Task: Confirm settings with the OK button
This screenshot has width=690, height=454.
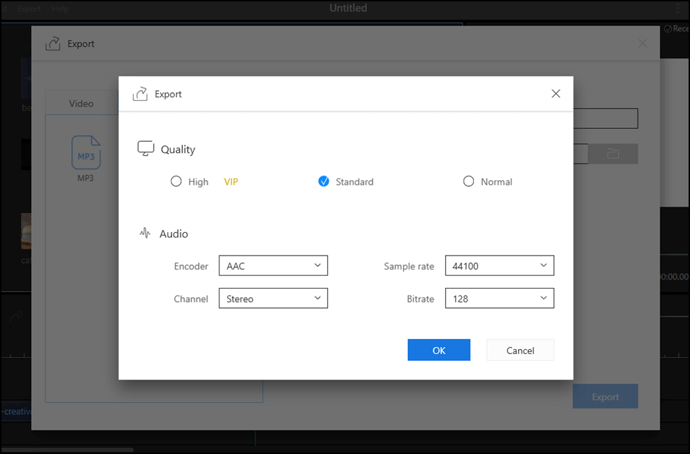Action: point(439,350)
